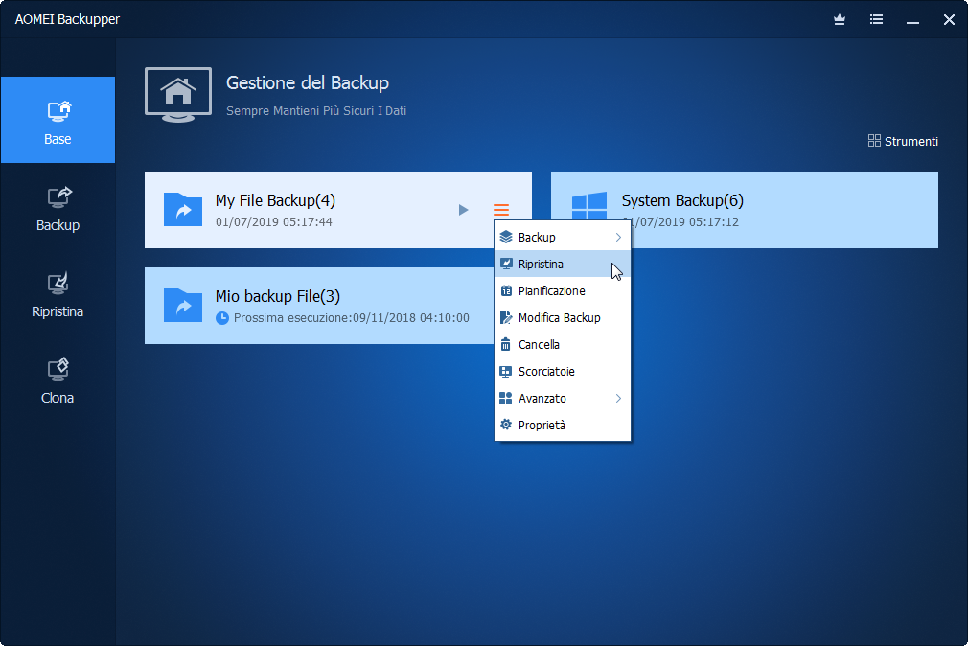The width and height of the screenshot is (968, 646).
Task: Expand the Backup submenu arrow
Action: coord(618,237)
